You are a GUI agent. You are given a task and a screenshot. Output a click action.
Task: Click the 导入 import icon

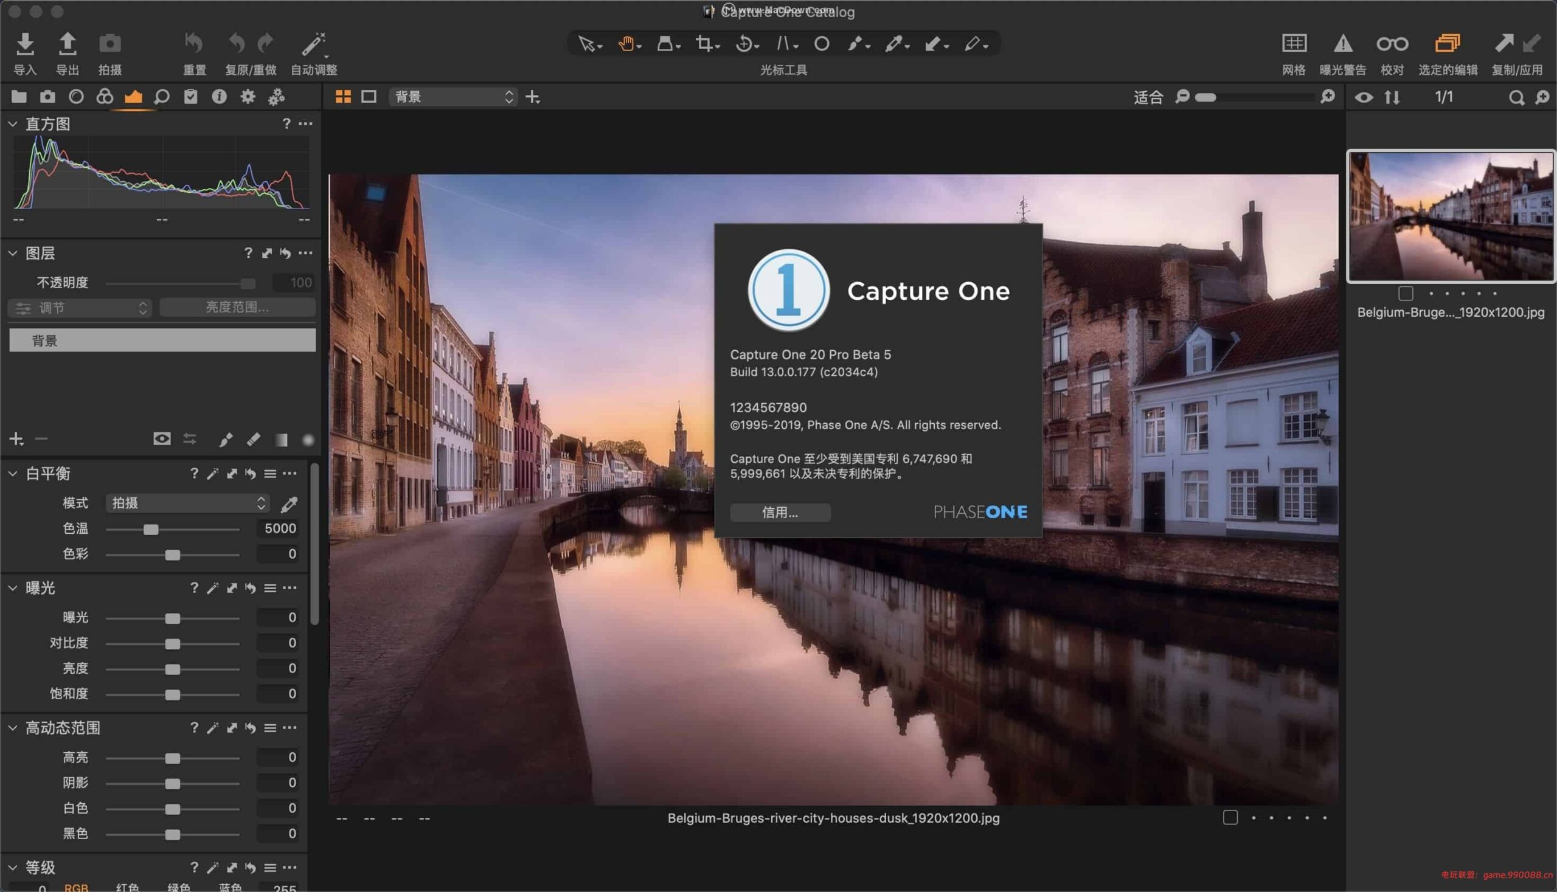[x=24, y=44]
